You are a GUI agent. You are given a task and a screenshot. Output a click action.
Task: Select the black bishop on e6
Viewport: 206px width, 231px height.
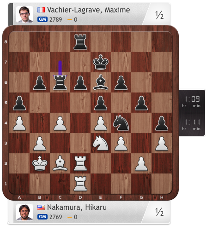(101, 82)
